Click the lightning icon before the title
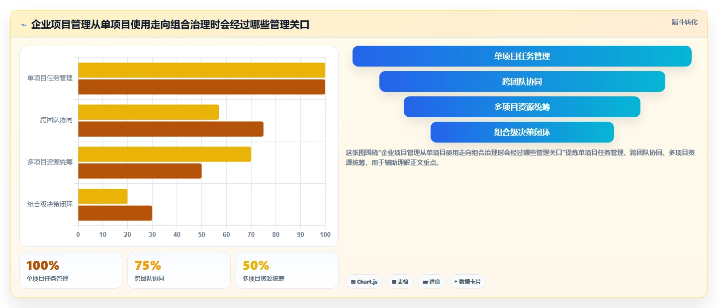This screenshot has height=308, width=718. 23,25
